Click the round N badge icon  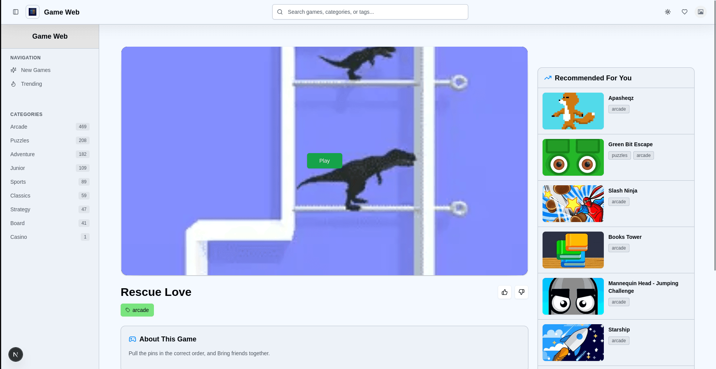click(16, 354)
